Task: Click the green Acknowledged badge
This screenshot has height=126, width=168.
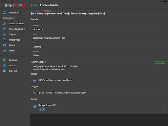Action: (160, 62)
